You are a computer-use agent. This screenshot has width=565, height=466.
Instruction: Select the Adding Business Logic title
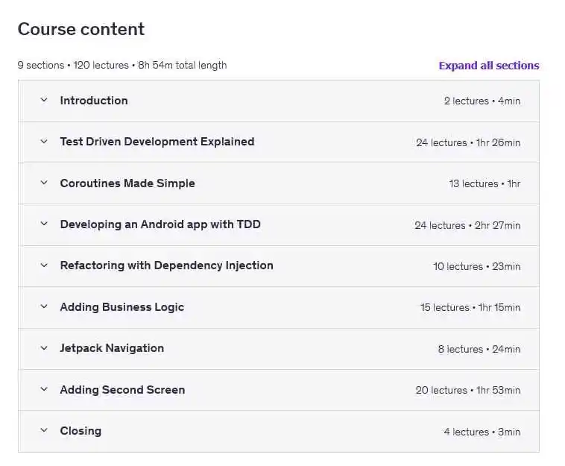(x=121, y=307)
